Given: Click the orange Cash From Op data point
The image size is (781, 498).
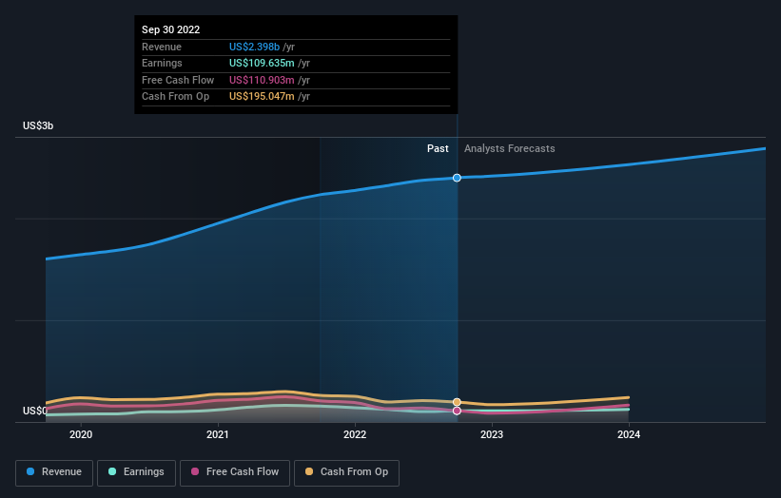Looking at the screenshot, I should click(457, 402).
